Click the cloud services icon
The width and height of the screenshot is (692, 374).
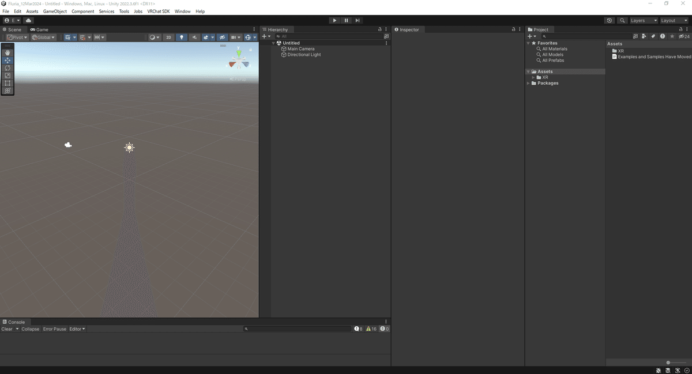tap(28, 20)
